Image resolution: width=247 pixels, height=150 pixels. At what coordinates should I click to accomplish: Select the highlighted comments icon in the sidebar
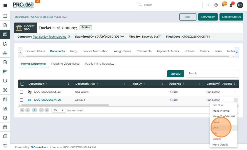coord(5,34)
